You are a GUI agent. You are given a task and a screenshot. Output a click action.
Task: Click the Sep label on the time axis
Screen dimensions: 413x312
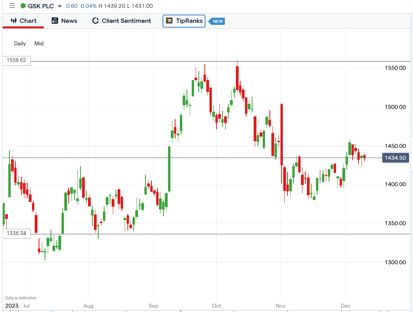[153, 306]
